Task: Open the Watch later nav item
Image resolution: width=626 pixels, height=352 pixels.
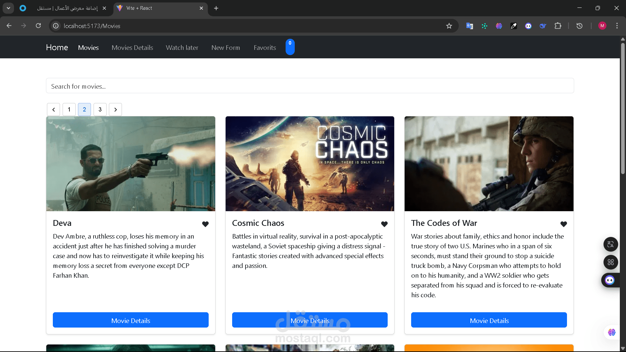Action: (x=182, y=48)
